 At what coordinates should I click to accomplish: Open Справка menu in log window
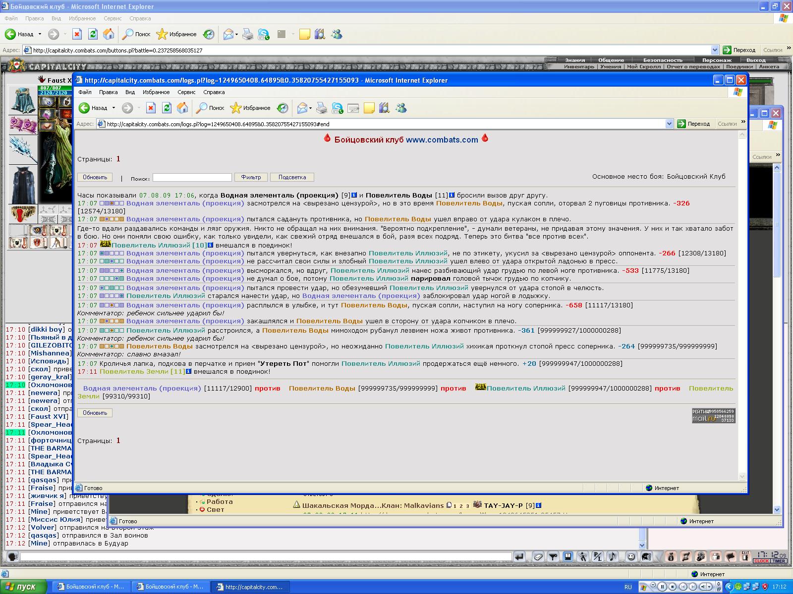[214, 92]
